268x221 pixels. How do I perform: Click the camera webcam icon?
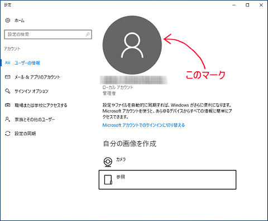click(108, 162)
